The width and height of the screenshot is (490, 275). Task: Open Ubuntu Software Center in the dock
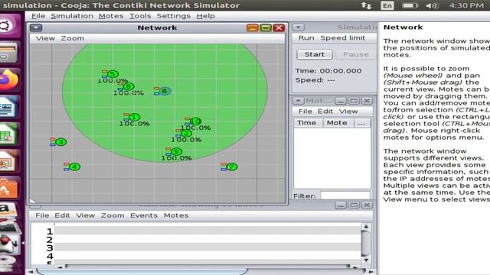coord(8,189)
